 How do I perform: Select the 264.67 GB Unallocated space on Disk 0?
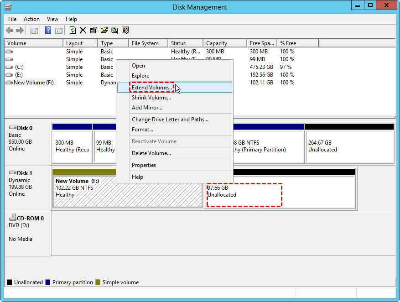point(349,143)
